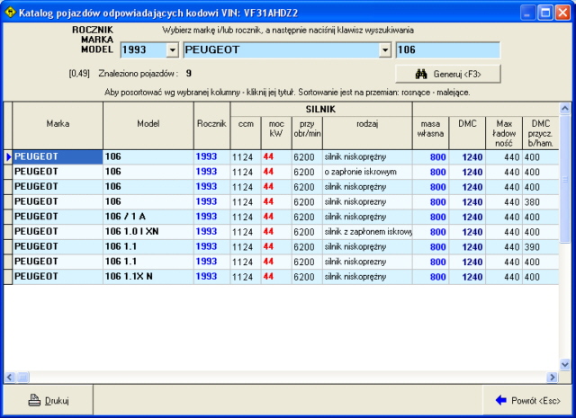Sort by moc kW column header

tap(275, 129)
